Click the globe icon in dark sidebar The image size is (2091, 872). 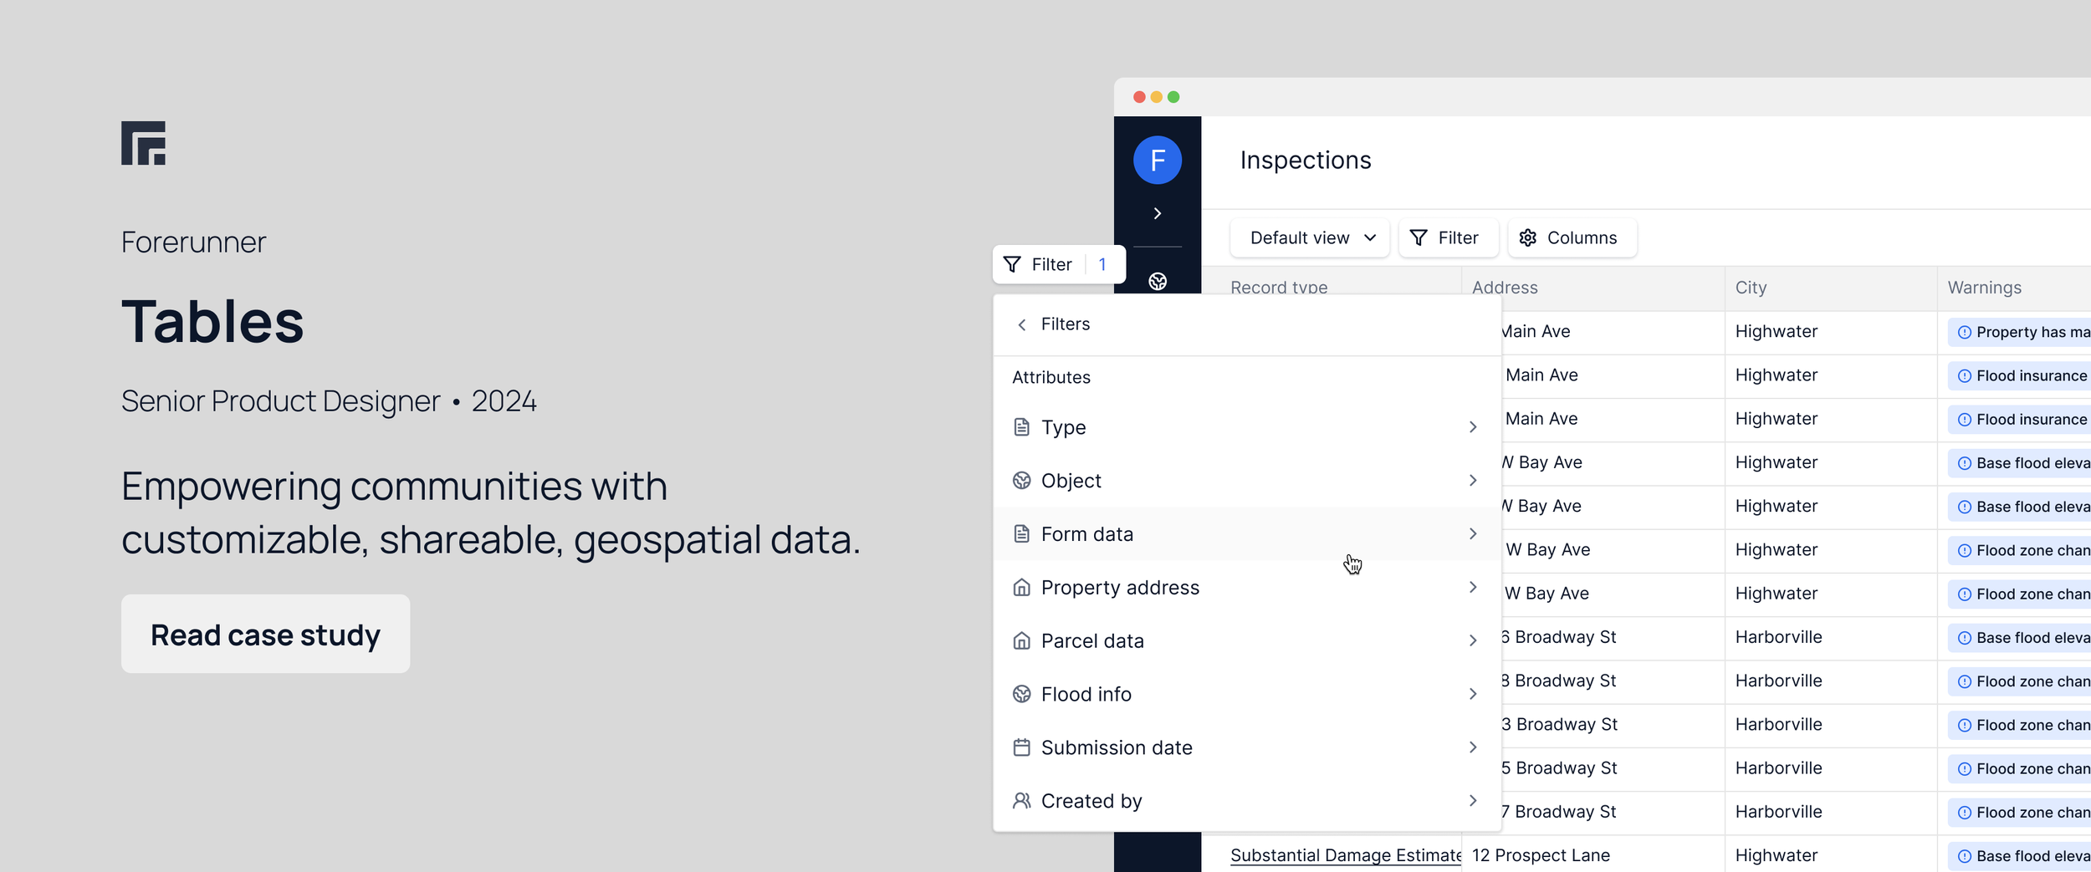[x=1158, y=282]
